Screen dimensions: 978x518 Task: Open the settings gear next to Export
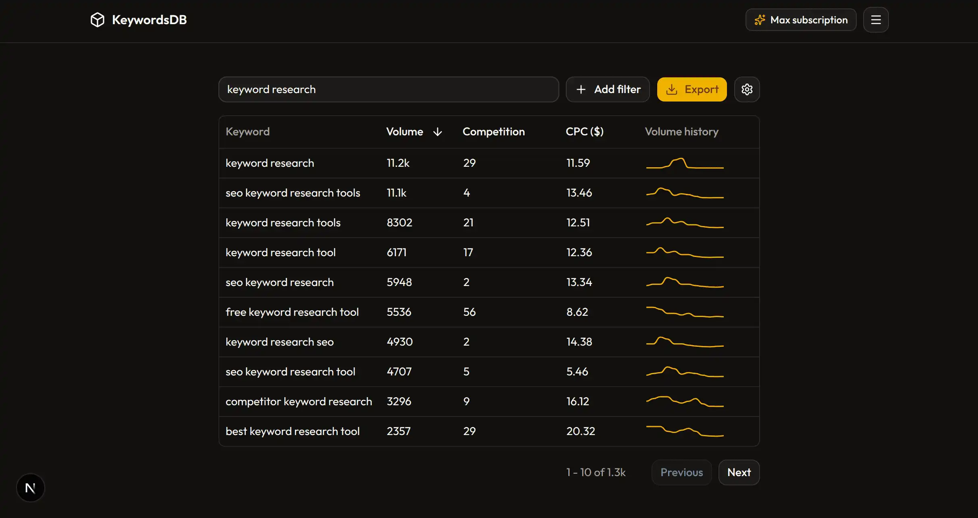pyautogui.click(x=747, y=89)
